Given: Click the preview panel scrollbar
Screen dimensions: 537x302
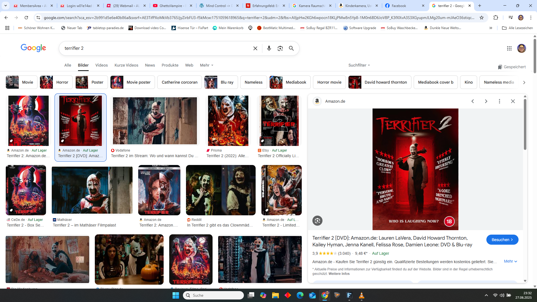Looking at the screenshot, I should tap(525, 124).
